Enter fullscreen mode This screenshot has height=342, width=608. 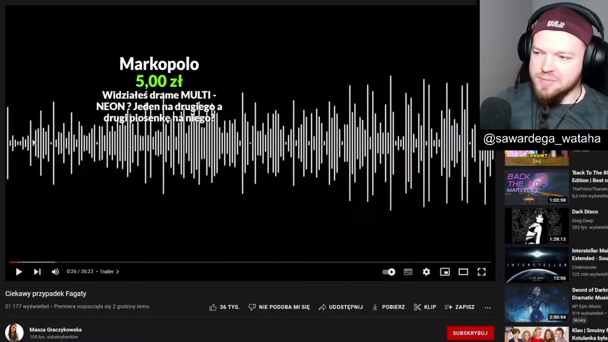[x=482, y=272]
